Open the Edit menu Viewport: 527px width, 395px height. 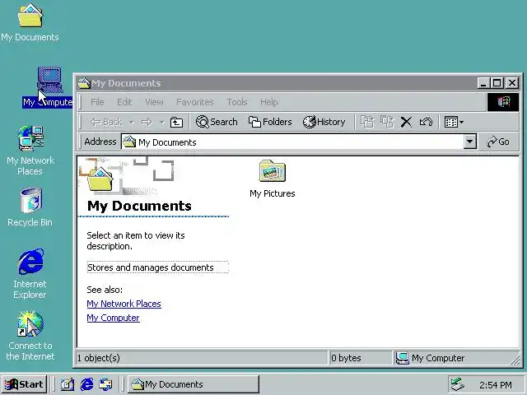pyautogui.click(x=124, y=102)
